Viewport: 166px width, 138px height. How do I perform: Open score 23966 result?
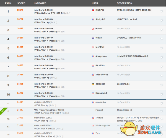(x=20, y=118)
